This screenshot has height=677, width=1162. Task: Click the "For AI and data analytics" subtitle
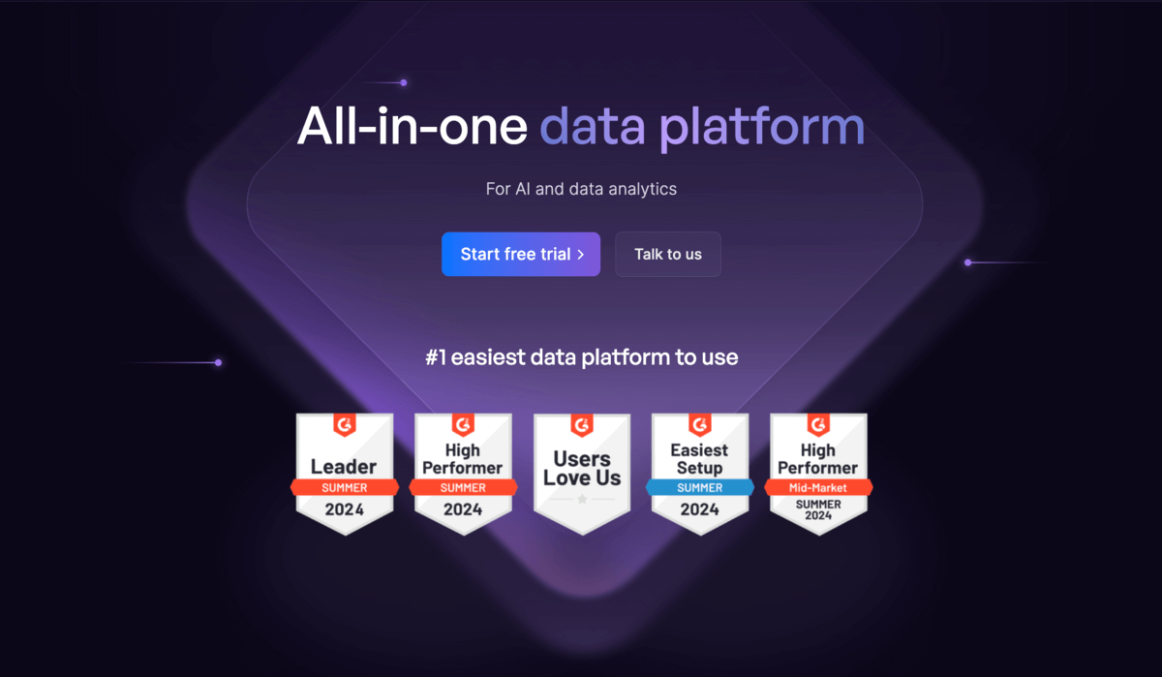pos(581,189)
